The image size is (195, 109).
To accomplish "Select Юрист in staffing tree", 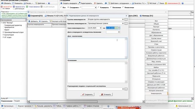I will click(7, 30).
